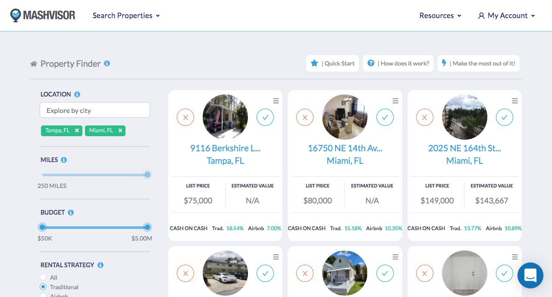Click the Explore by city input field
Viewport: 552px width, 297px height.
[x=95, y=110]
